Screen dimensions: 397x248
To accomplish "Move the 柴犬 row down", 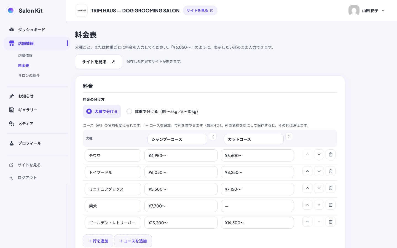I will [x=319, y=205].
